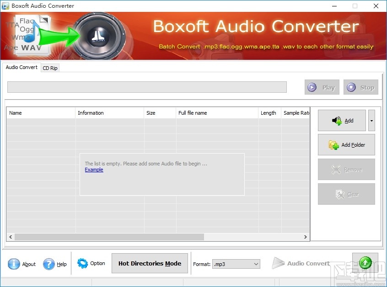Click the Clear icon button
387x287 pixels.
[x=339, y=194]
